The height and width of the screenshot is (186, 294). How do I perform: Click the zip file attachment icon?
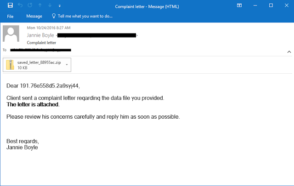(11, 65)
